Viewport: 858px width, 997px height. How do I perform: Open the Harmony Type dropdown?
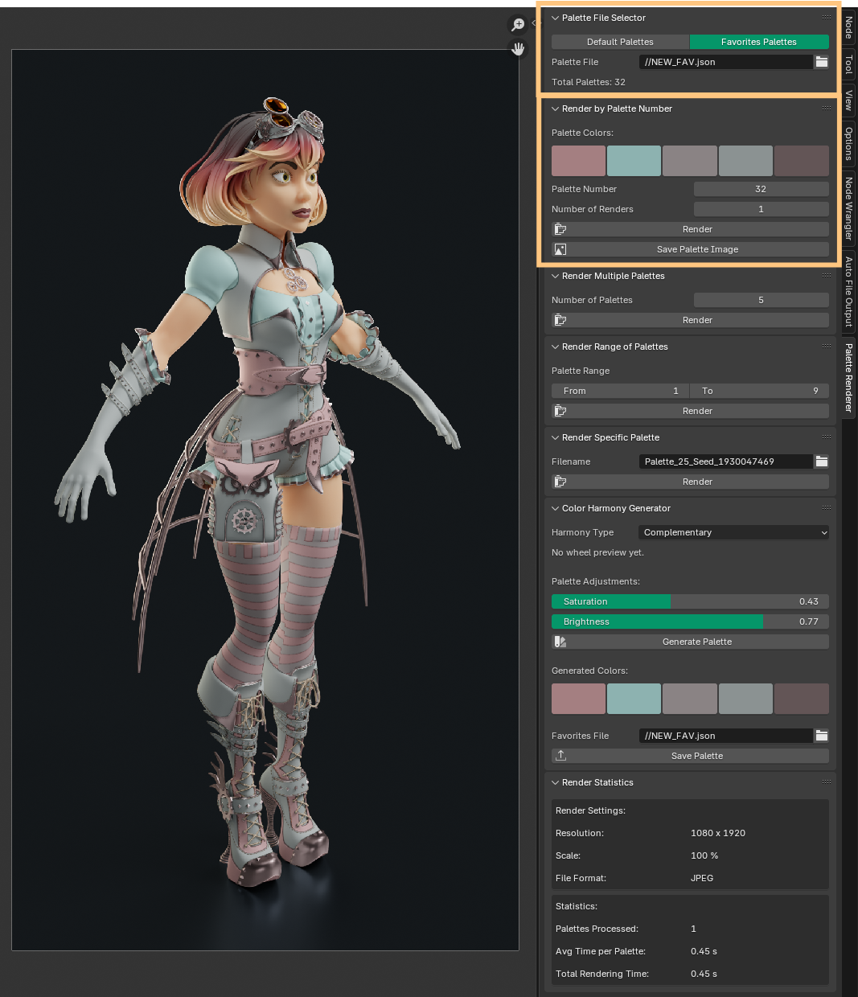[x=733, y=532]
